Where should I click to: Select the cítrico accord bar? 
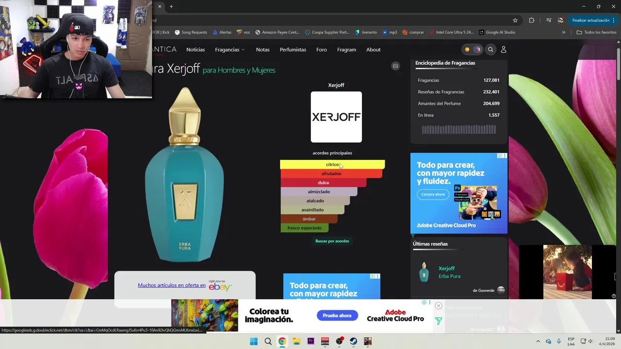click(x=332, y=165)
